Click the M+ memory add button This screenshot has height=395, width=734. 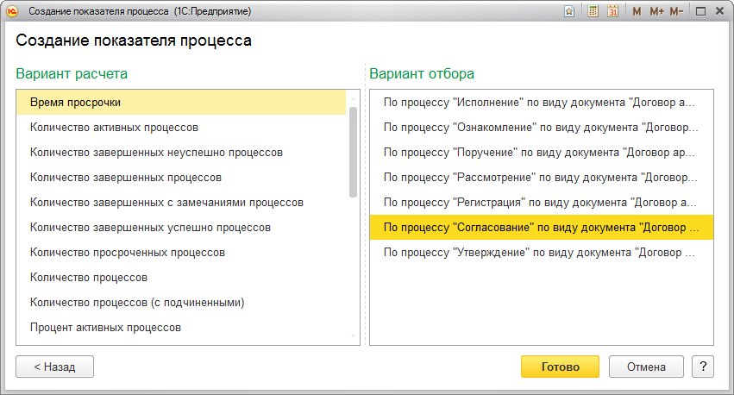pyautogui.click(x=656, y=11)
